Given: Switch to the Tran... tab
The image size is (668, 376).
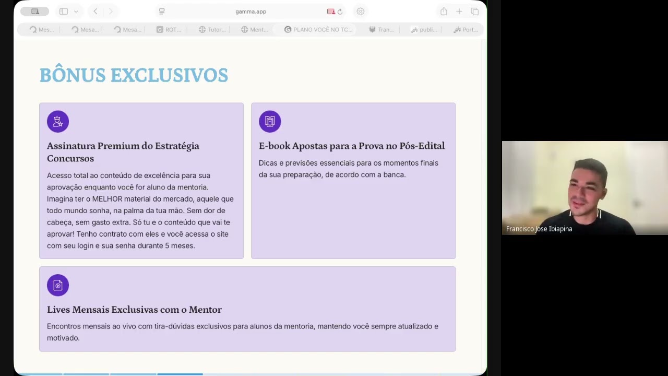Looking at the screenshot, I should point(381,30).
